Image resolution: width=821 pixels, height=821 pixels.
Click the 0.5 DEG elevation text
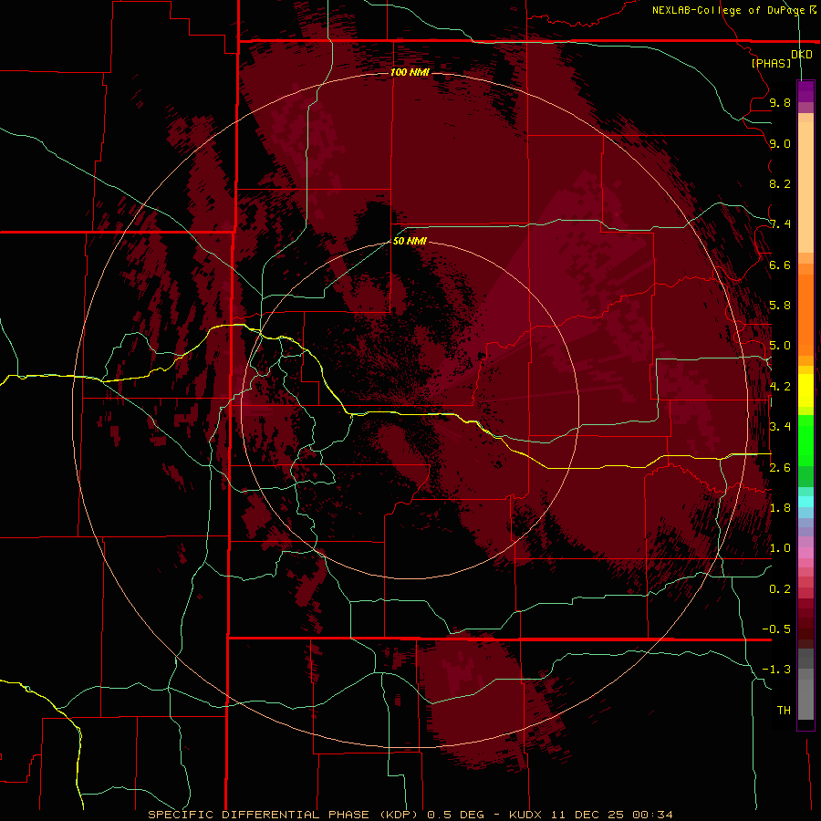(x=455, y=815)
